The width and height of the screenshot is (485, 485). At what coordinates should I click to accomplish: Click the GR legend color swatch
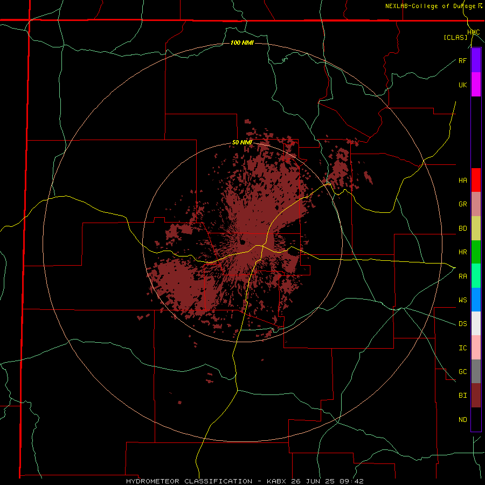coord(476,204)
